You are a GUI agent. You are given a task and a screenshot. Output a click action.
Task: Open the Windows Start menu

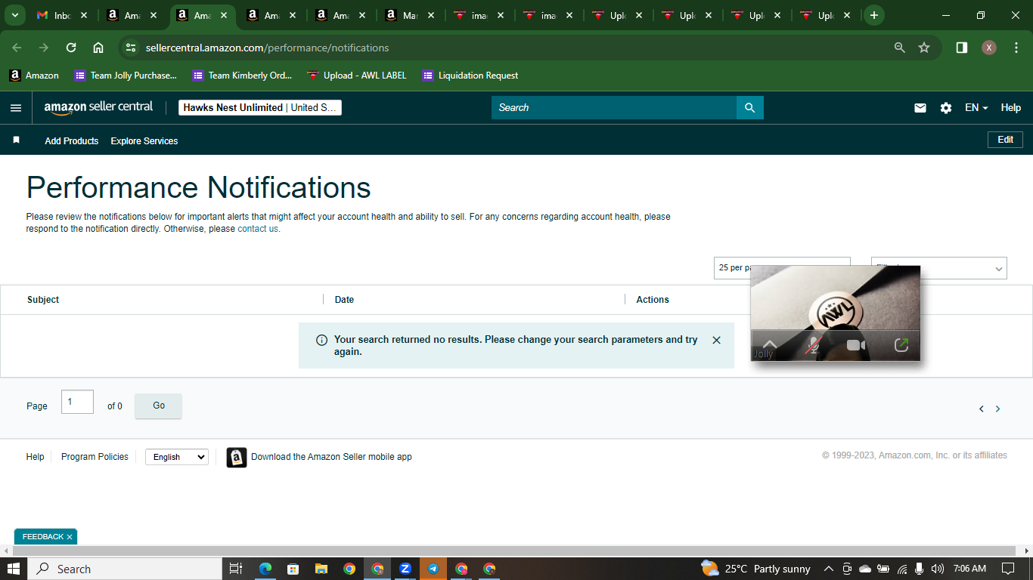click(14, 569)
